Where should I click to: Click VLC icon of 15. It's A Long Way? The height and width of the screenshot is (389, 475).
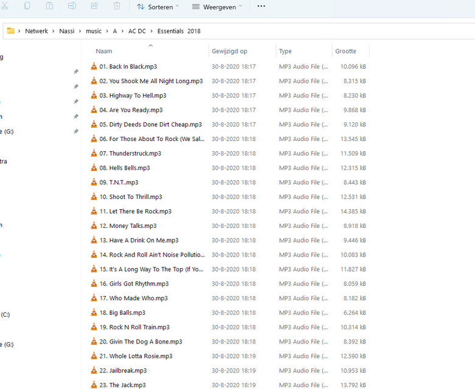click(94, 269)
